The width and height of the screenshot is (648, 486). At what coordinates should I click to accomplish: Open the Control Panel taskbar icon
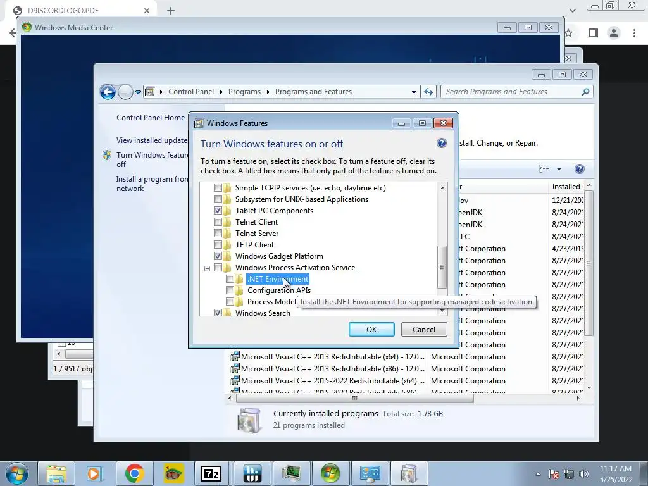[370, 473]
